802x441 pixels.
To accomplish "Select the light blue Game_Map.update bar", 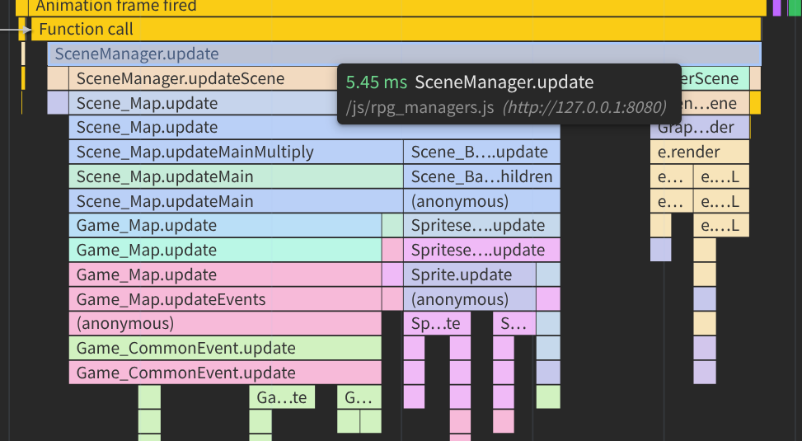I will (225, 226).
